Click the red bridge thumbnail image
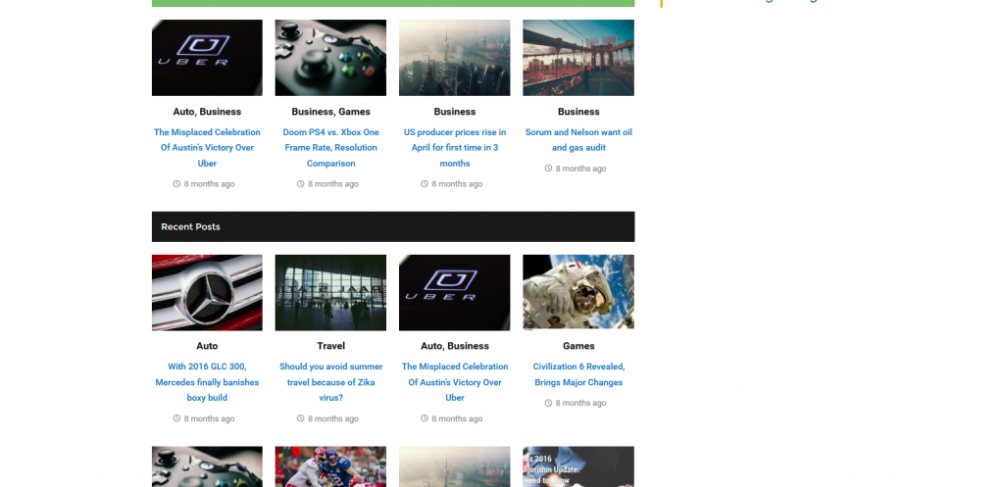This screenshot has width=1004, height=487. tap(578, 58)
